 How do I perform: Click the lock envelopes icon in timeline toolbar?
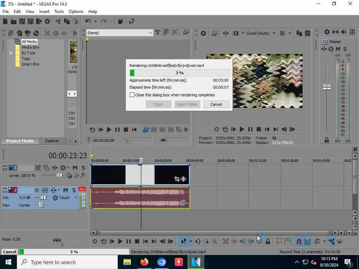click(267, 241)
